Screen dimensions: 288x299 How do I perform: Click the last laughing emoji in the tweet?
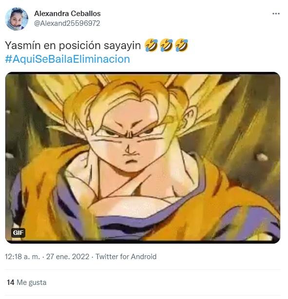[x=182, y=45]
